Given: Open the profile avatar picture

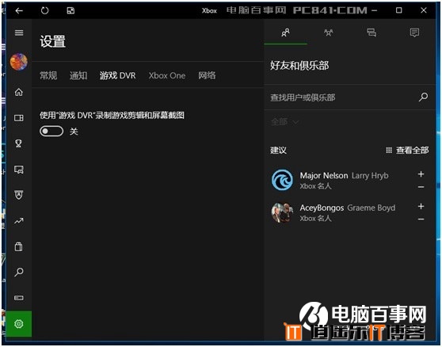Looking at the screenshot, I should click(x=18, y=62).
